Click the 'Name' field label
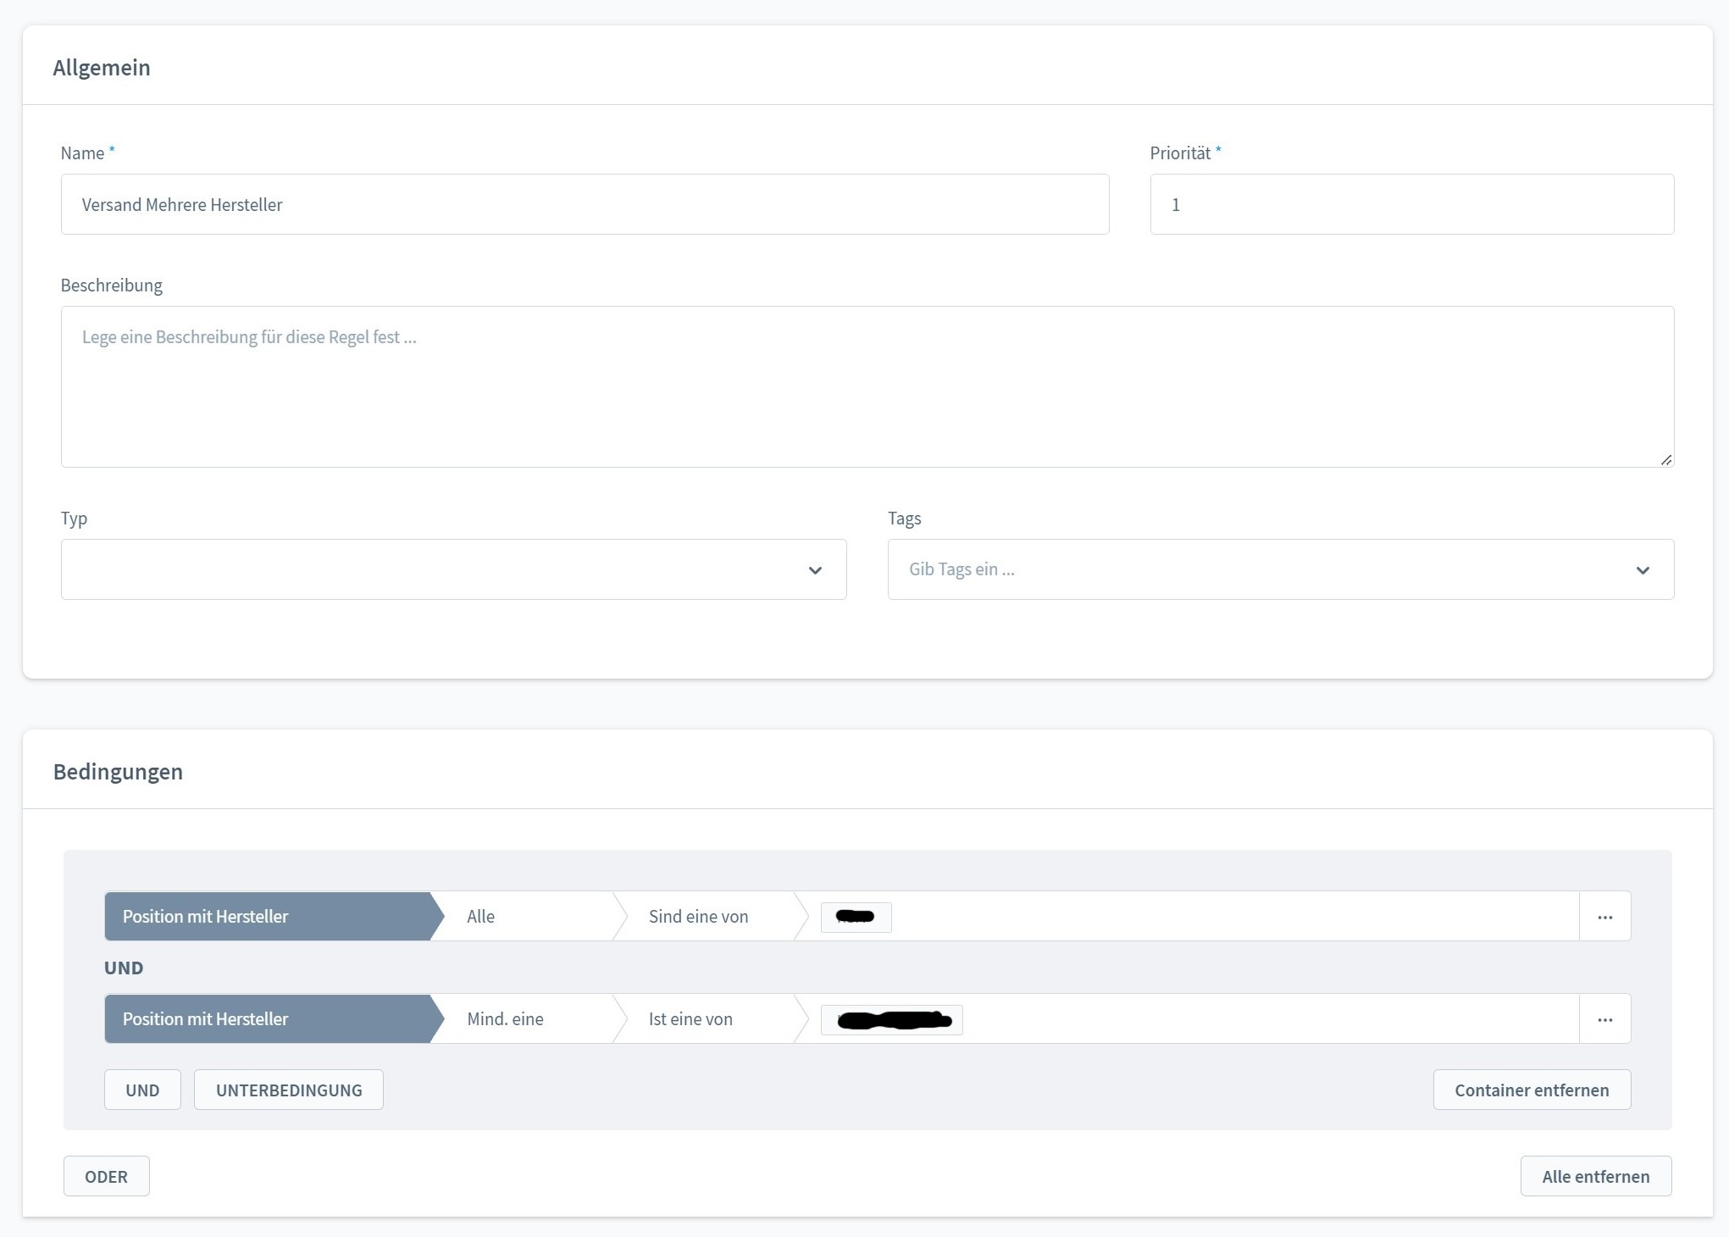Viewport: 1729px width, 1237px height. coord(82,153)
